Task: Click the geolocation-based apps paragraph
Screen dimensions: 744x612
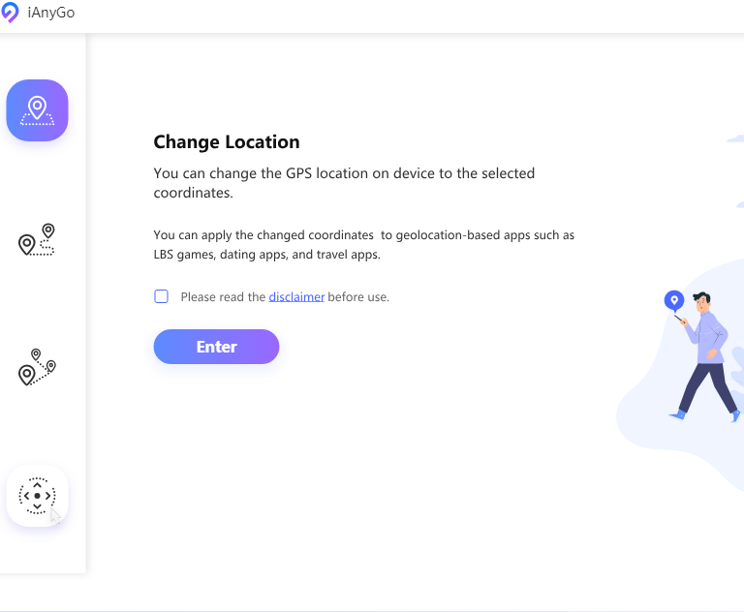Action: click(x=363, y=245)
